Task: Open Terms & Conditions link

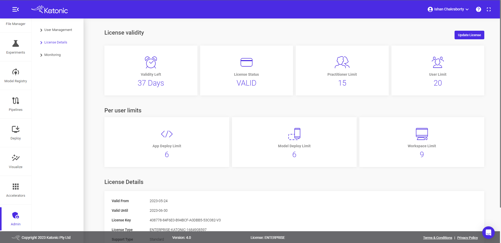Action: pyautogui.click(x=438, y=238)
